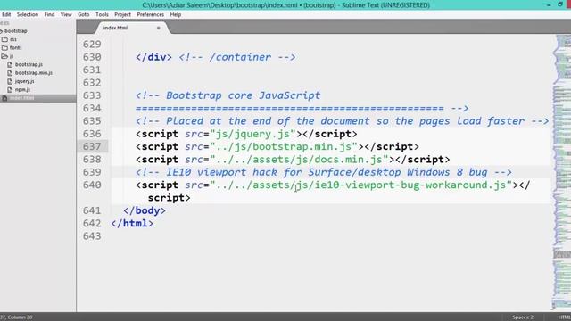Click the index.html file icon in sidebar
The image size is (571, 321).
4,98
